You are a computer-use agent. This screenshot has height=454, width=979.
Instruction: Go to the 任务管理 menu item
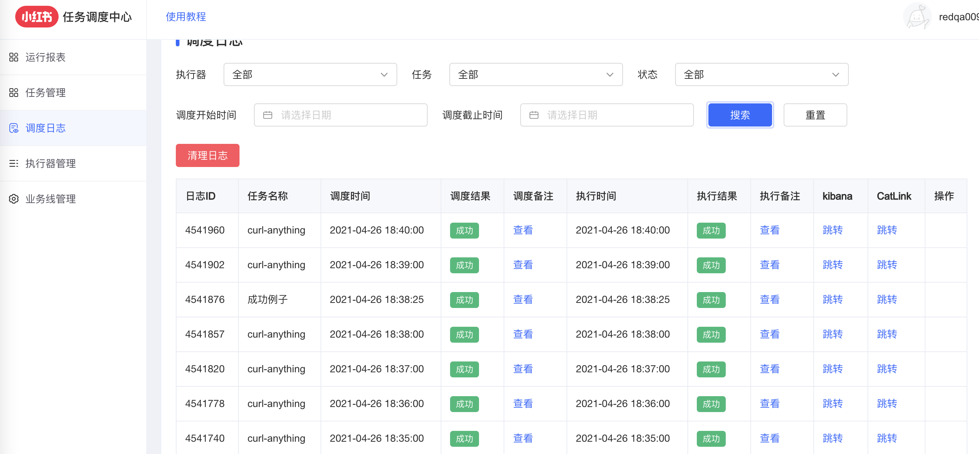tap(46, 93)
